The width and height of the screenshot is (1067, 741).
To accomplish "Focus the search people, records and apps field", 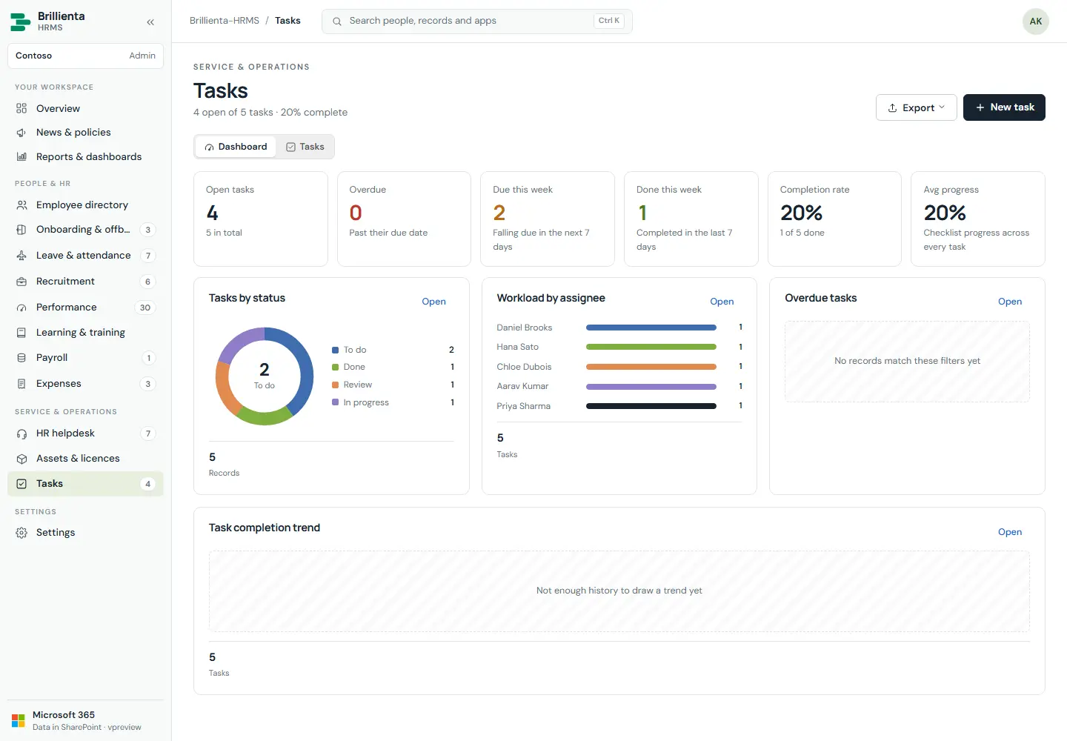I will click(476, 21).
